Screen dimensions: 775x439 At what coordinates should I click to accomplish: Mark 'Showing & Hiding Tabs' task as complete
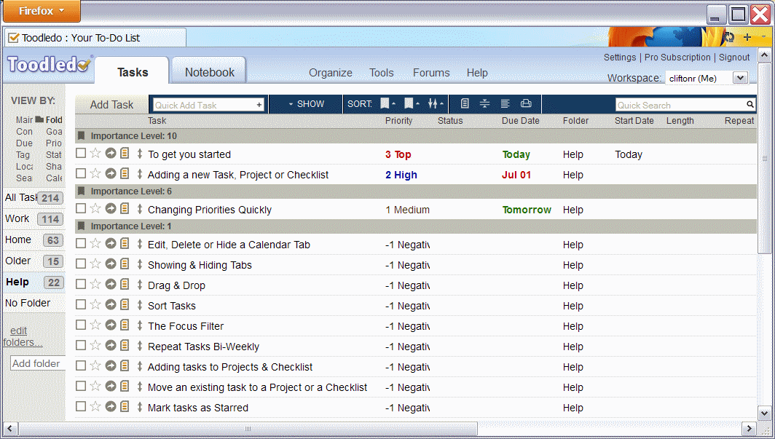81,264
